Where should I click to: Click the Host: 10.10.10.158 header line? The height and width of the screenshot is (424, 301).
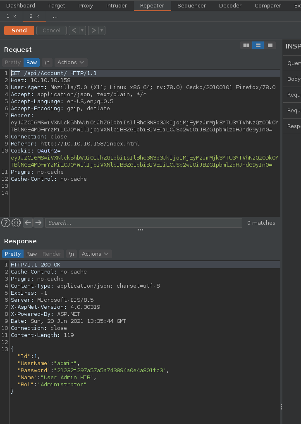click(41, 80)
